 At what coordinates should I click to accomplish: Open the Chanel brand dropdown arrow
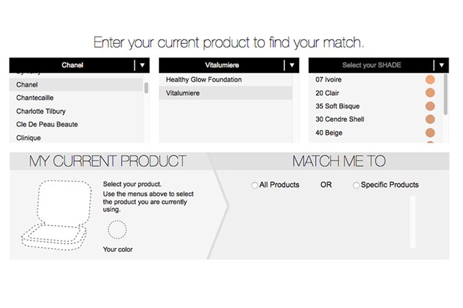coord(143,66)
